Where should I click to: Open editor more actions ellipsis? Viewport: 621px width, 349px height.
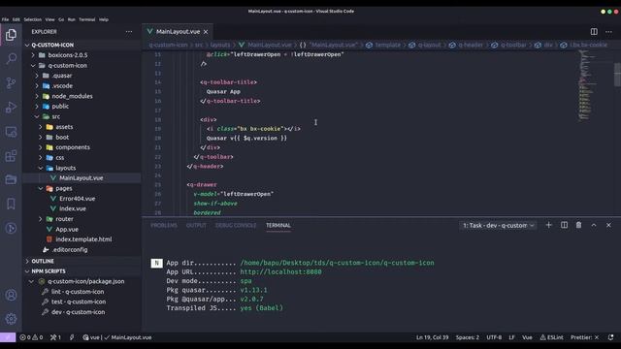[x=608, y=32]
